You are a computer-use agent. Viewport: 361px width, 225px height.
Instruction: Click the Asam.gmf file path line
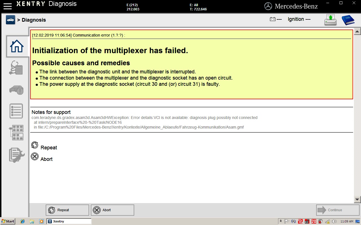coord(139,127)
